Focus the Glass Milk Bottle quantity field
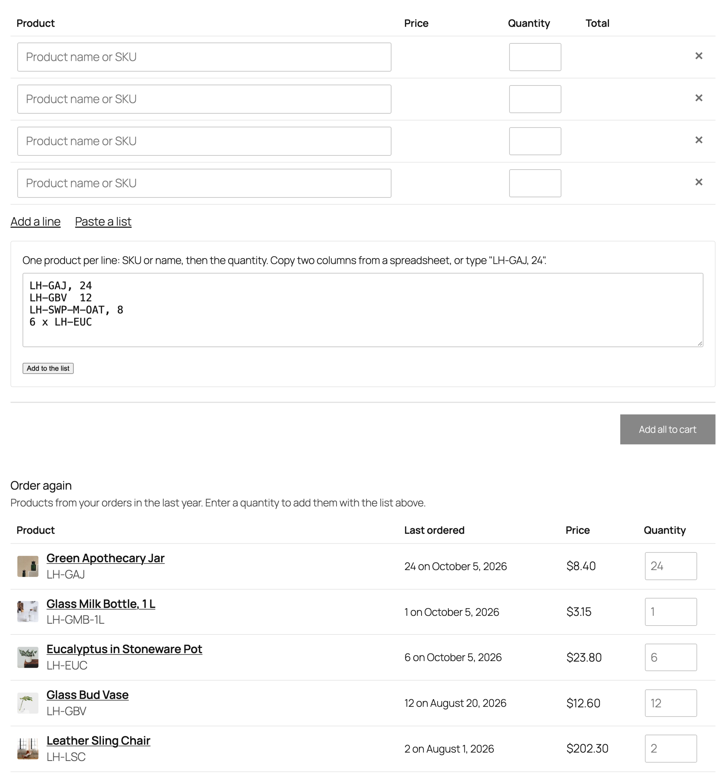 671,612
